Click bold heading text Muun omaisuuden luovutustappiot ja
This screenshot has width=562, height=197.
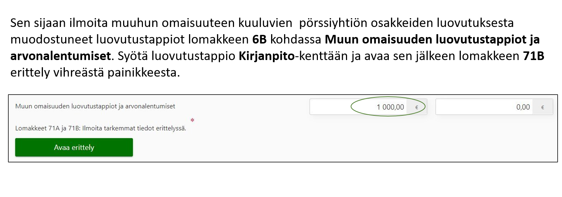tap(432, 40)
